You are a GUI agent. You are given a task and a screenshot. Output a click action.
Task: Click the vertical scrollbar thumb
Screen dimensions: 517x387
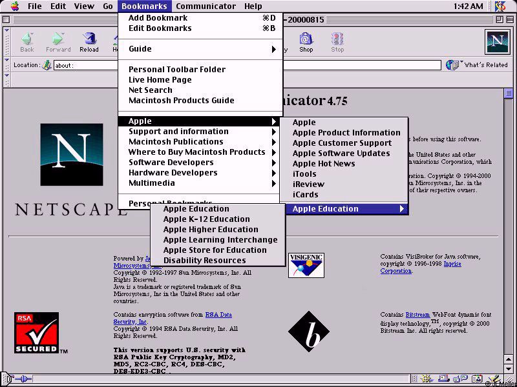pos(508,93)
